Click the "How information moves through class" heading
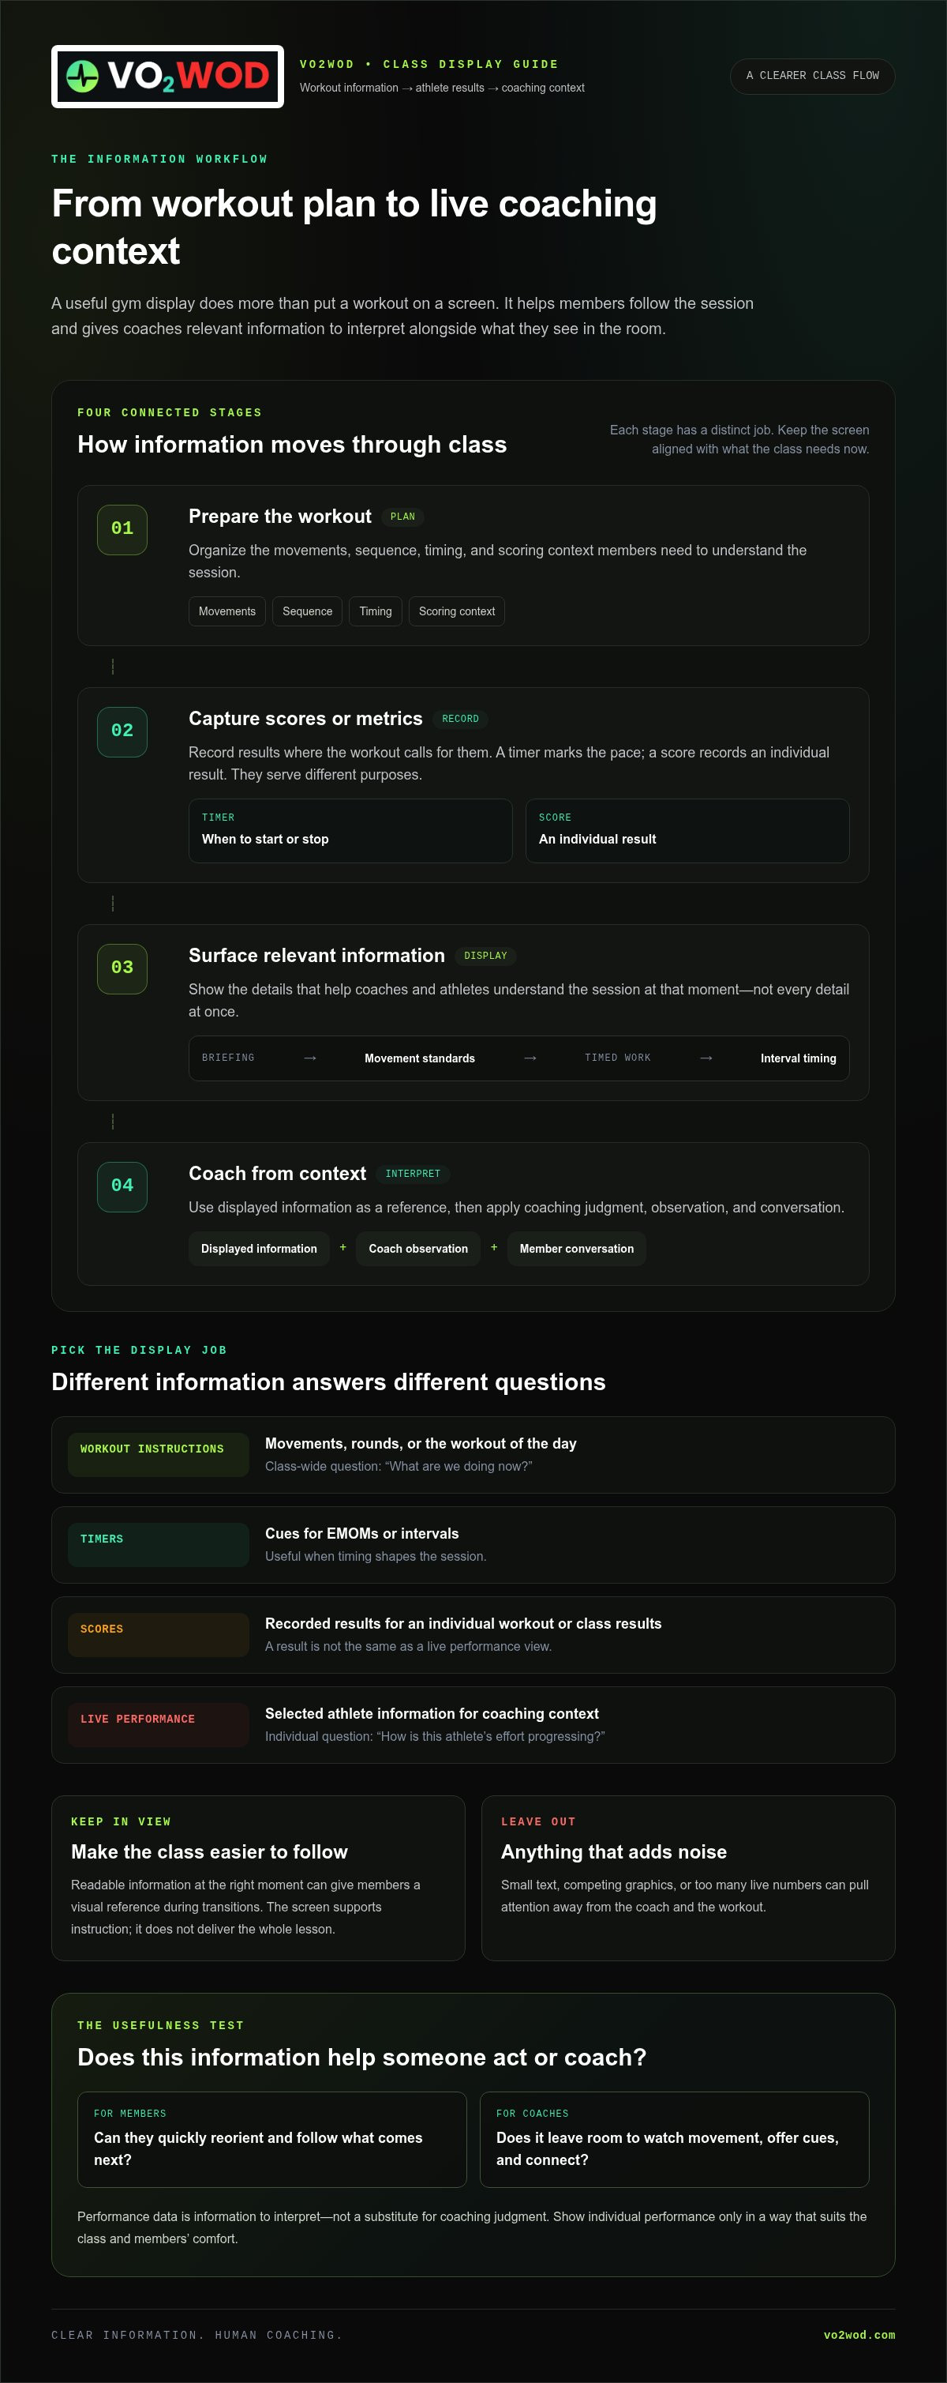 (292, 445)
